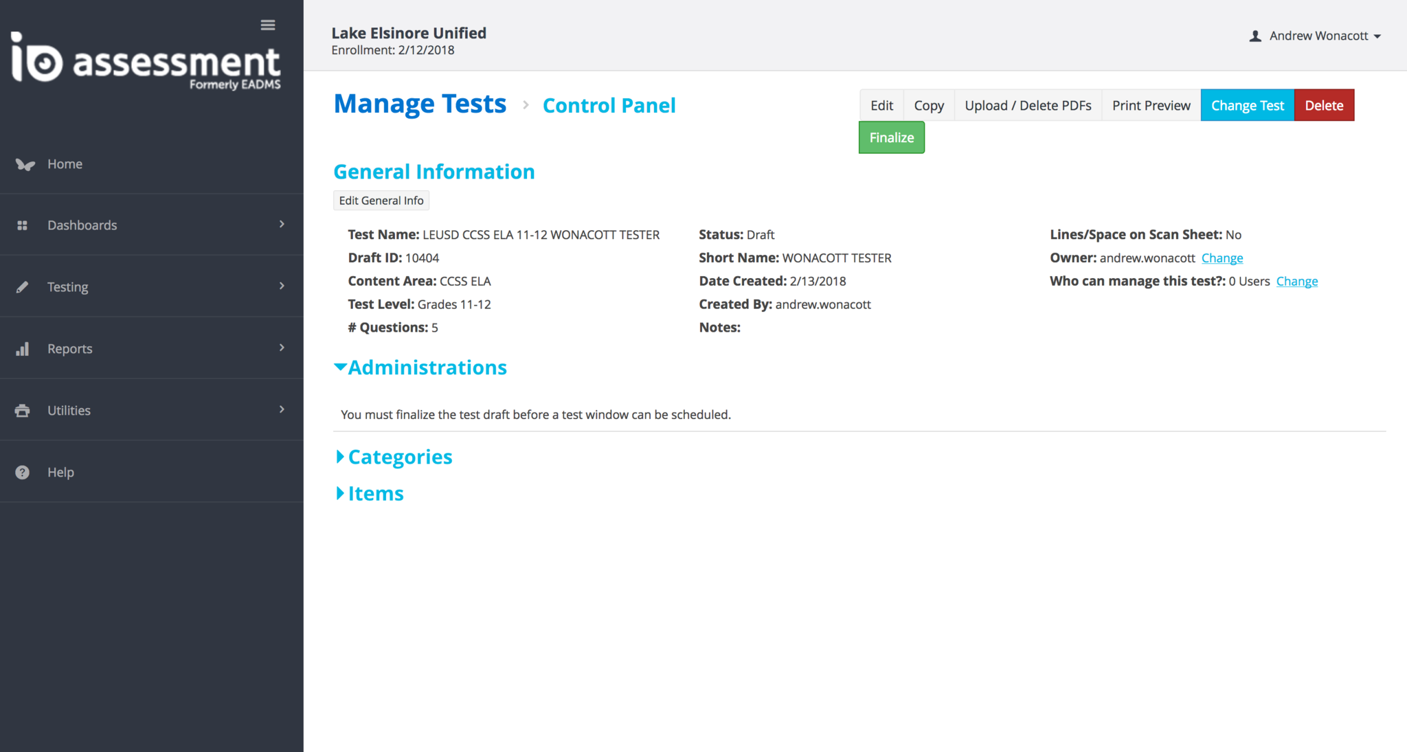The image size is (1407, 752).
Task: Select Upload / Delete PDFs
Action: [1028, 105]
